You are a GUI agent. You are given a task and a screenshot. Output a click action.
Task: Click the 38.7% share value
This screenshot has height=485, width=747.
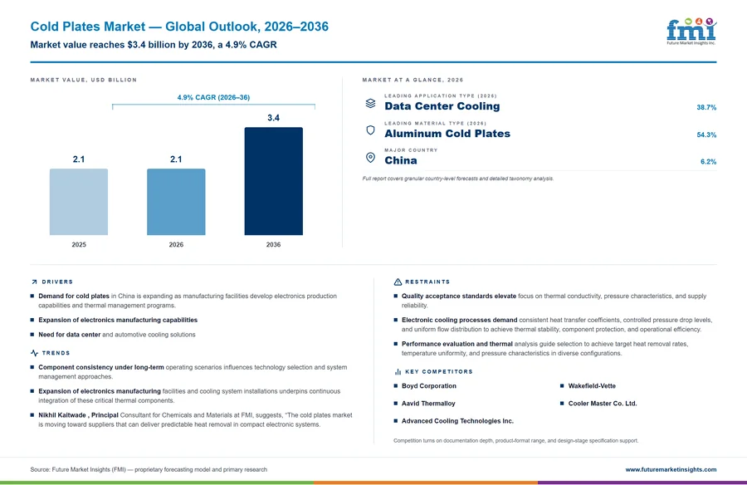[706, 107]
